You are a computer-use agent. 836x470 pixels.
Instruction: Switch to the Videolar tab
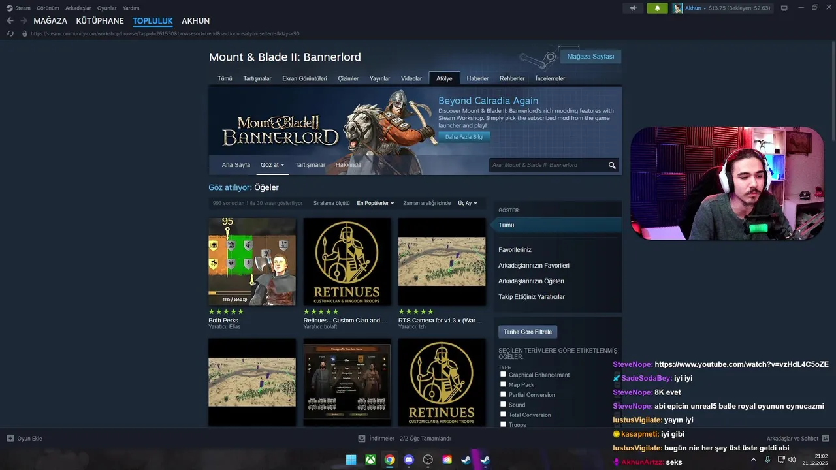pos(411,78)
